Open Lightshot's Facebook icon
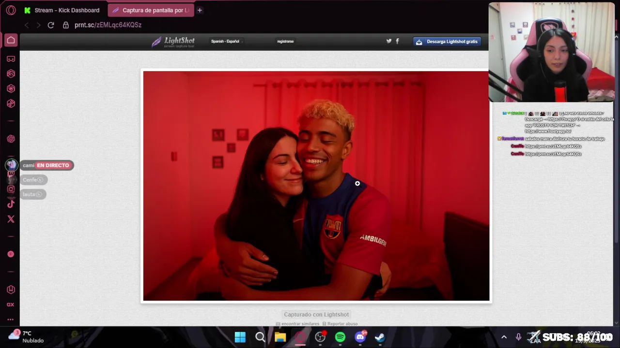Viewport: 620px width, 348px height. pyautogui.click(x=397, y=41)
